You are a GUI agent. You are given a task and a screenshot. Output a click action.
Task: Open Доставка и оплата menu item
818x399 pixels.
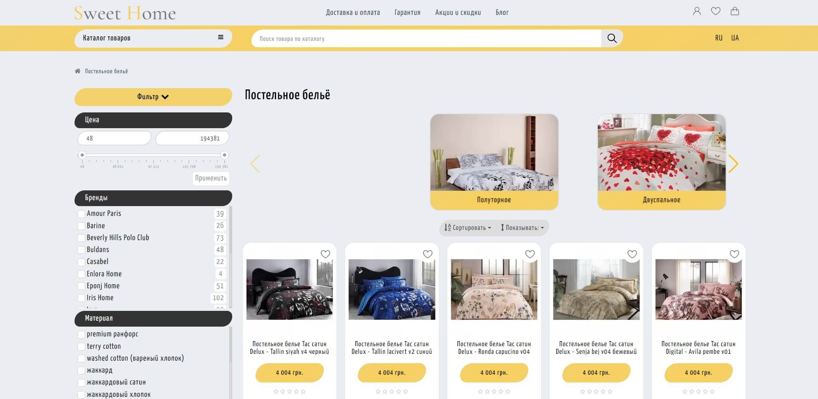[x=353, y=12]
